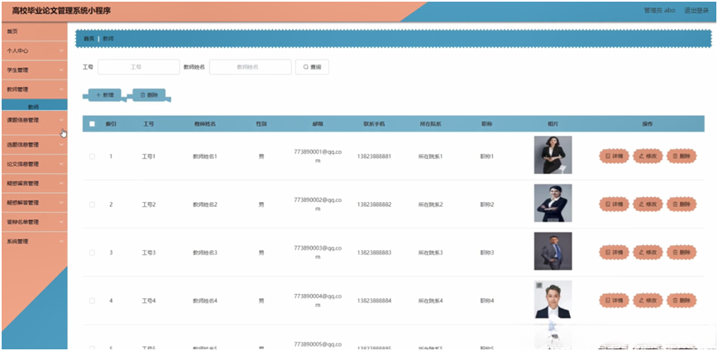This screenshot has width=718, height=351.
Task: Focus the 工号 search field
Action: point(138,67)
